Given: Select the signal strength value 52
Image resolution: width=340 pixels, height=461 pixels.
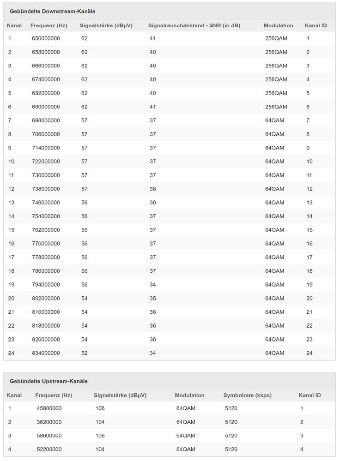Looking at the screenshot, I should pos(85,353).
